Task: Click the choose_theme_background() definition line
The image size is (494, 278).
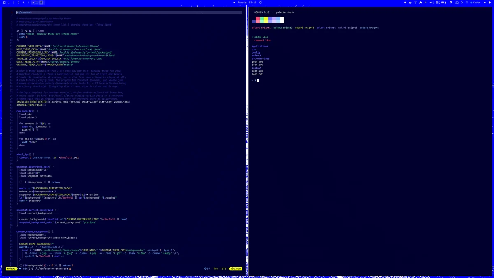Action: 35,232
